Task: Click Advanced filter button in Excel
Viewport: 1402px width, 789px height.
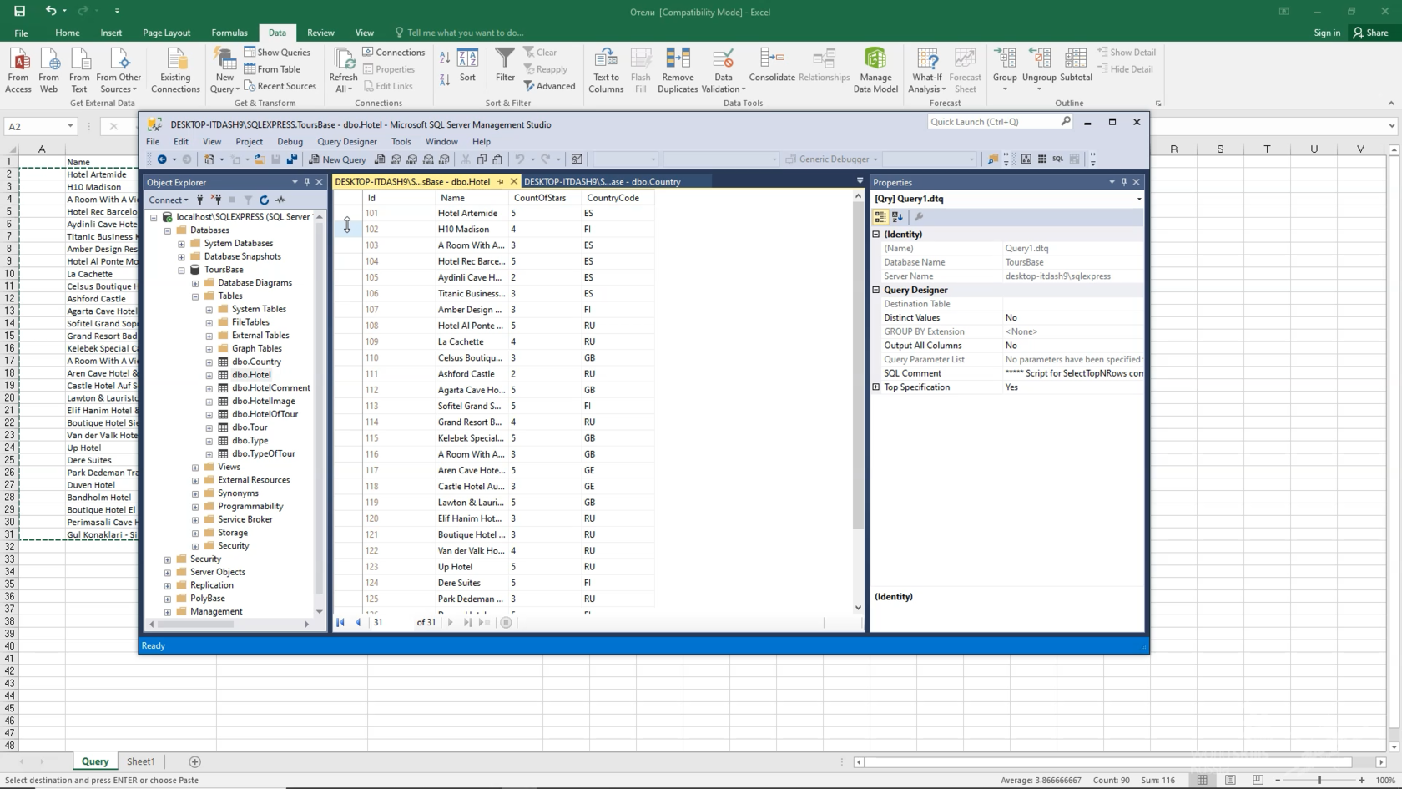Action: 549,86
